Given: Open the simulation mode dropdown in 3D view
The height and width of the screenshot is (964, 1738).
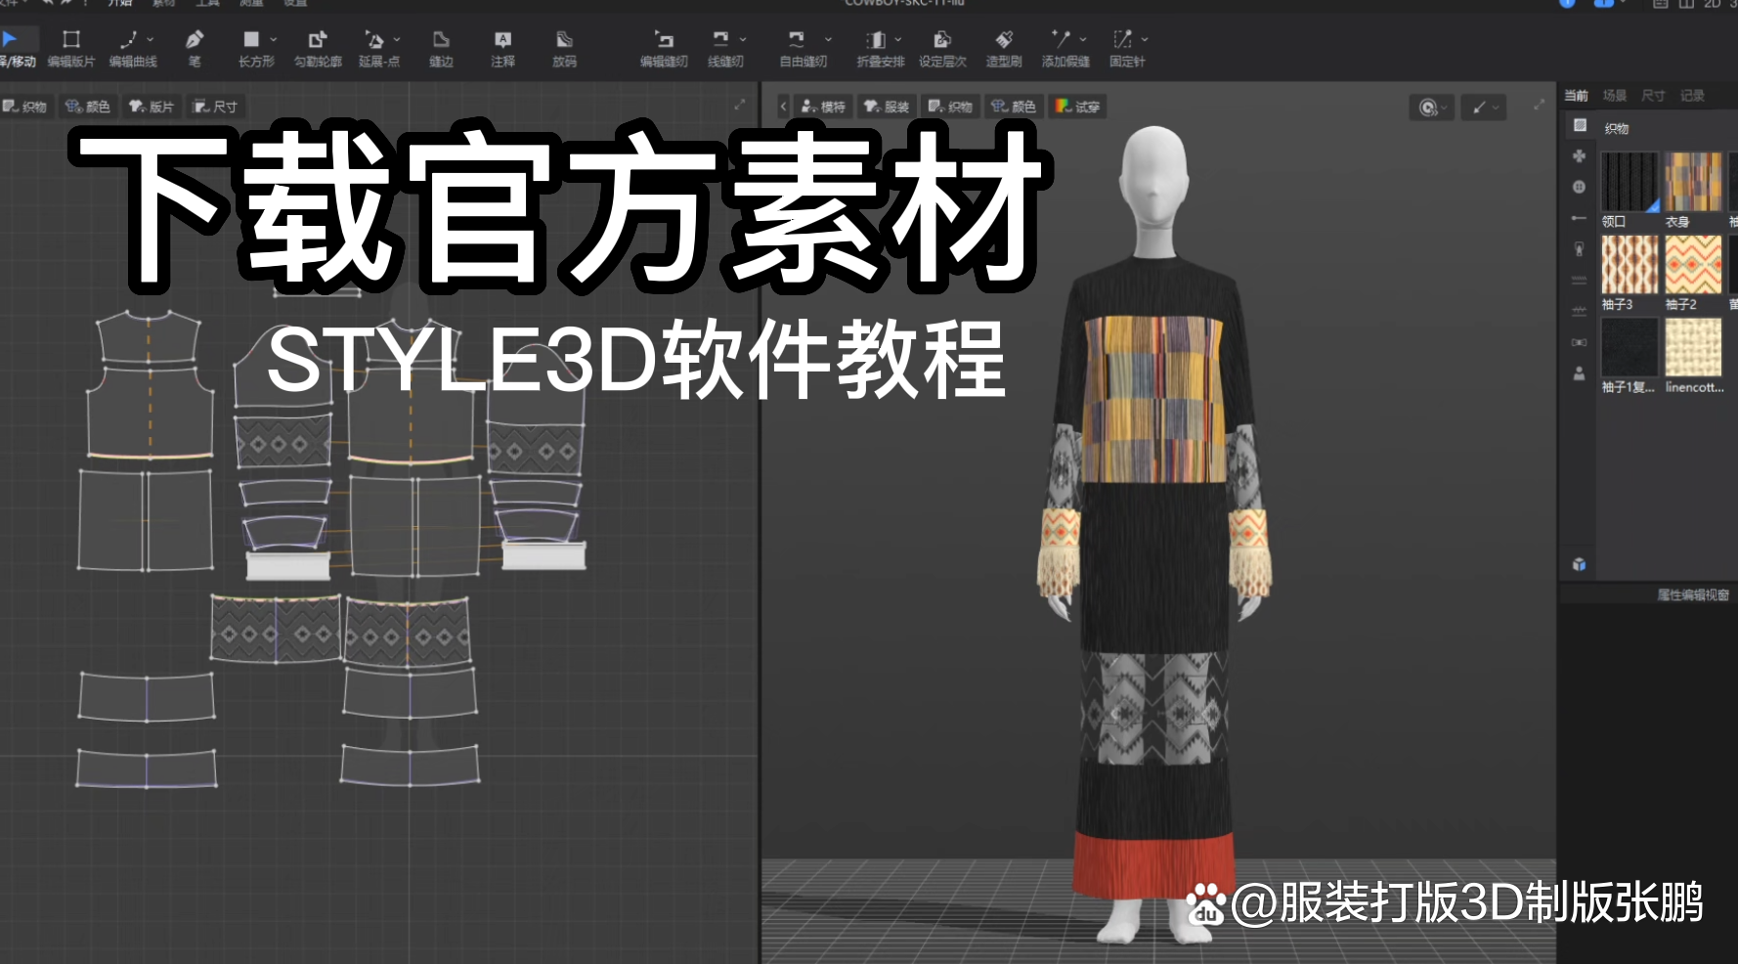Looking at the screenshot, I should tap(1432, 108).
